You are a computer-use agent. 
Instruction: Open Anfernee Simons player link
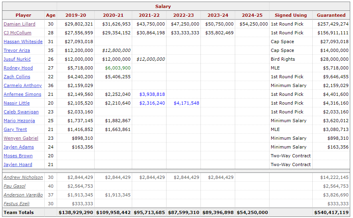pos(22,94)
